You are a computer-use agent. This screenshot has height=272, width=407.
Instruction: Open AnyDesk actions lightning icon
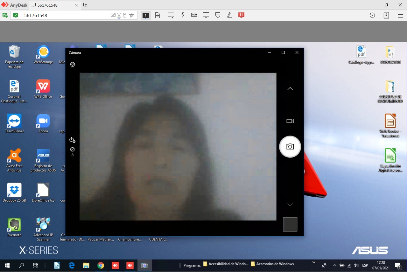pyautogui.click(x=183, y=15)
